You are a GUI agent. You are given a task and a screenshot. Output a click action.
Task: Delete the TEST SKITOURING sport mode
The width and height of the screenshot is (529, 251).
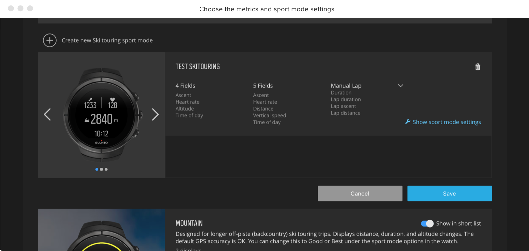478,67
